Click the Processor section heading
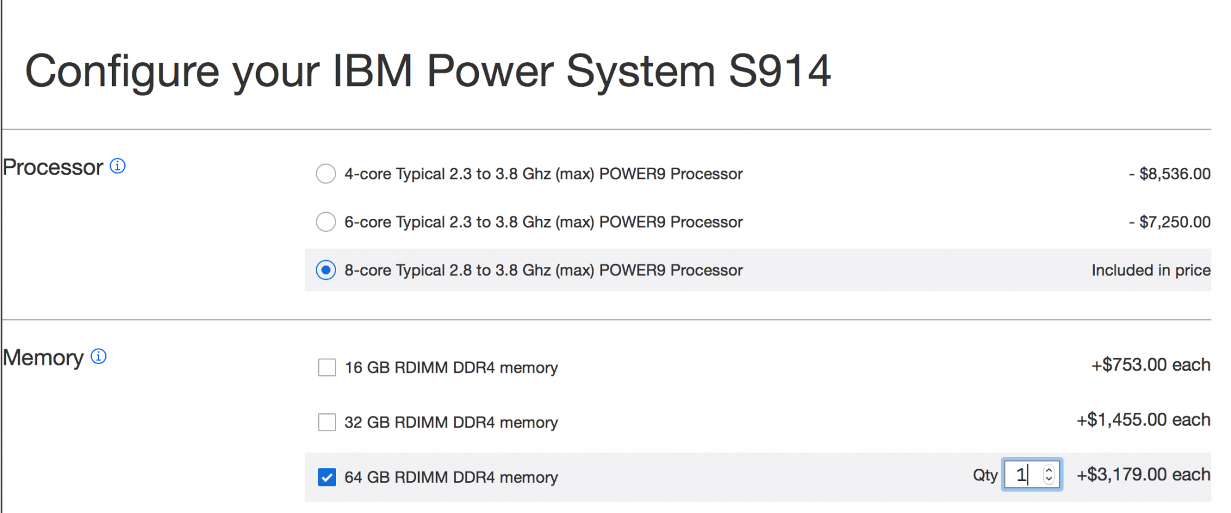Screen dimensions: 1231x513 pos(53,167)
